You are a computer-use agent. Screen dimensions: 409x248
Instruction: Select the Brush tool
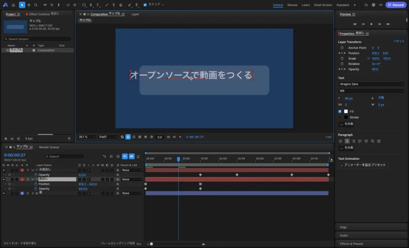(x=107, y=5)
